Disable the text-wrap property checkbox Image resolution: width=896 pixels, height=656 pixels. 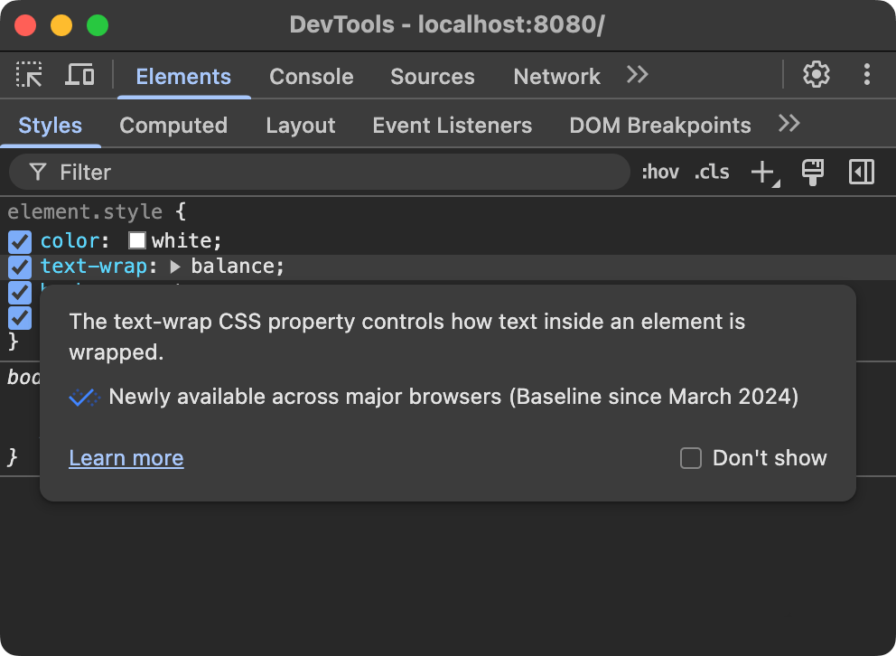pyautogui.click(x=20, y=267)
